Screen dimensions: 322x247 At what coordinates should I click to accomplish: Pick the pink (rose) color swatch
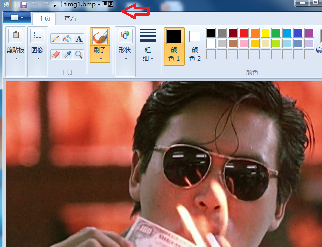tap(244, 43)
